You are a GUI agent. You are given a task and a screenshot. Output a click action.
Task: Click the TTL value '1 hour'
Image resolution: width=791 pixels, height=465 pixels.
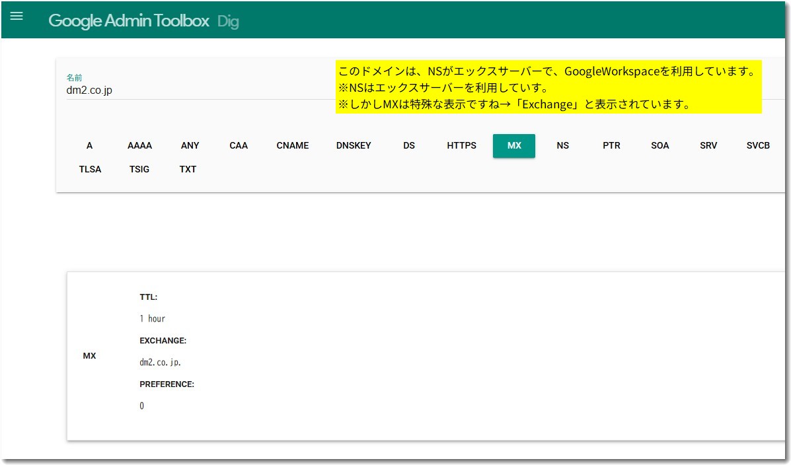[x=153, y=319]
